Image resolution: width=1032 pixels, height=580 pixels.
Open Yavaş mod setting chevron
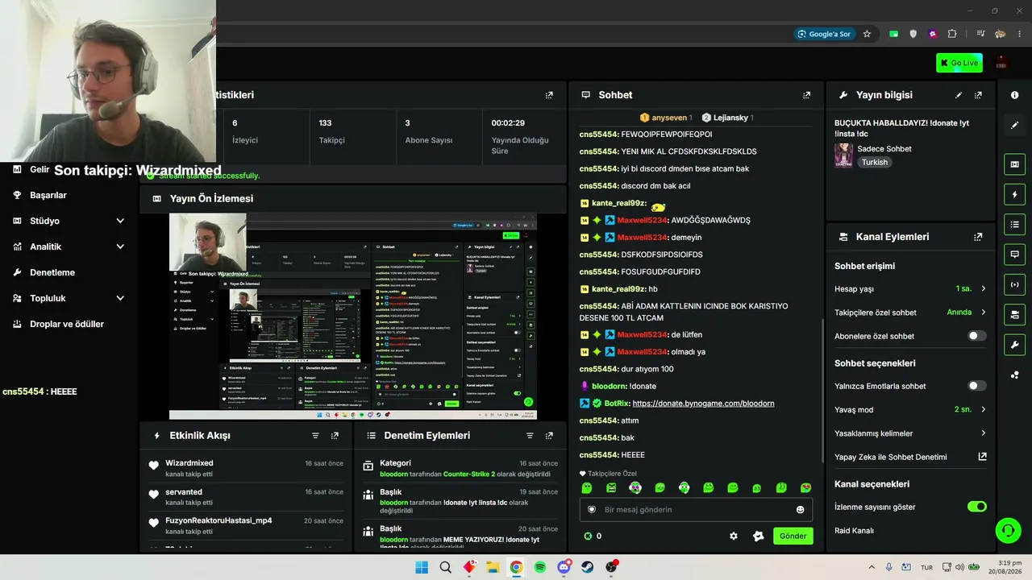click(x=983, y=409)
